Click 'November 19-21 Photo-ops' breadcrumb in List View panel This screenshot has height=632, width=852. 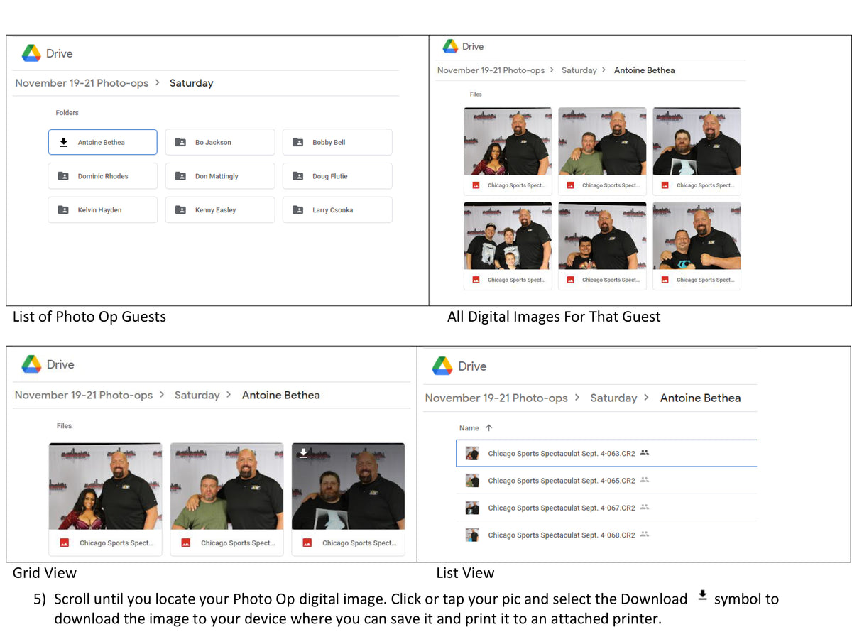tap(496, 398)
